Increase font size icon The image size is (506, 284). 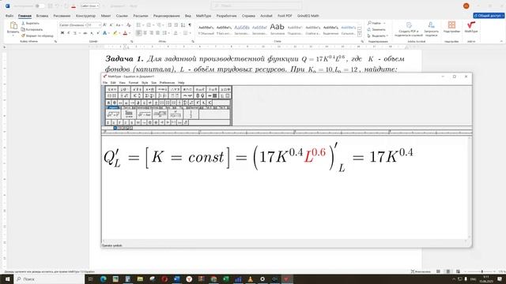coord(104,25)
